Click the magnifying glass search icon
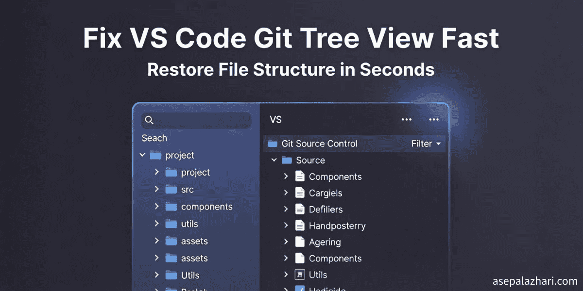The width and height of the screenshot is (583, 291). (149, 120)
